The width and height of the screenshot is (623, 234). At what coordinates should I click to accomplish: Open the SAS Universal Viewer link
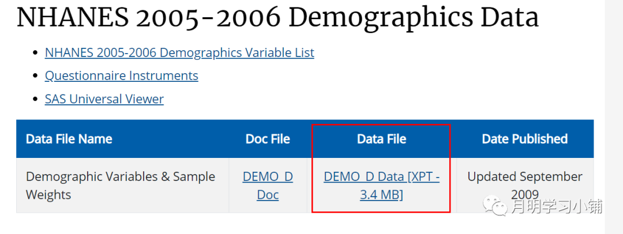(104, 99)
